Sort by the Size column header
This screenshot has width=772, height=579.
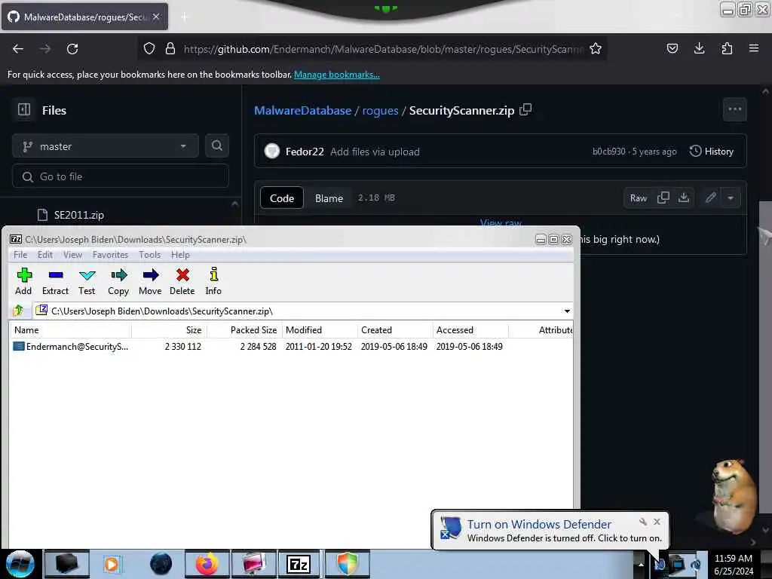pyautogui.click(x=170, y=330)
